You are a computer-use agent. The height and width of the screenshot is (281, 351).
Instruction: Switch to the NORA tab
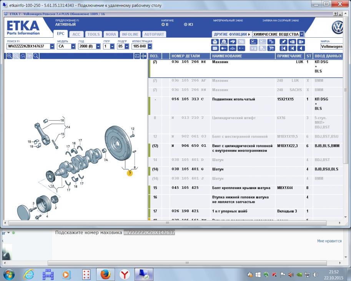(111, 34)
